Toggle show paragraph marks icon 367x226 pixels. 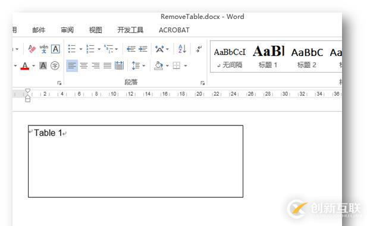199,49
